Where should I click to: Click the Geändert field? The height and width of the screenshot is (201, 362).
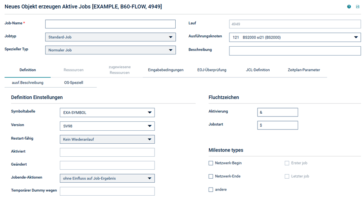pos(107,165)
